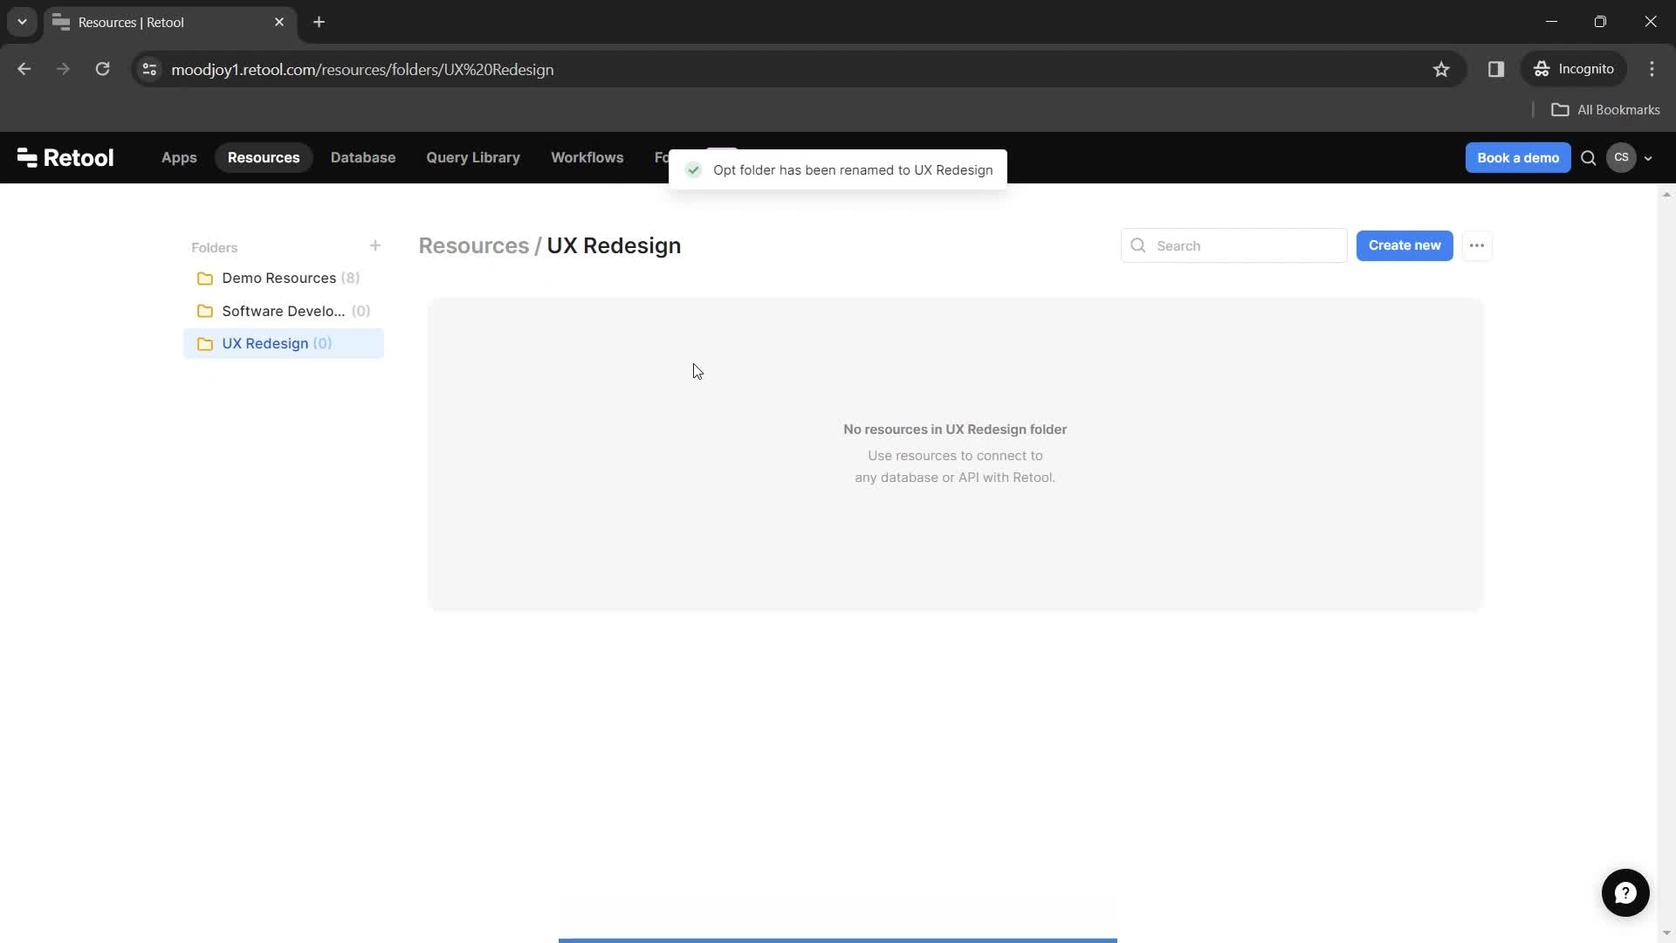This screenshot has height=943, width=1676.
Task: Select the Resources menu tab
Action: coord(264,158)
